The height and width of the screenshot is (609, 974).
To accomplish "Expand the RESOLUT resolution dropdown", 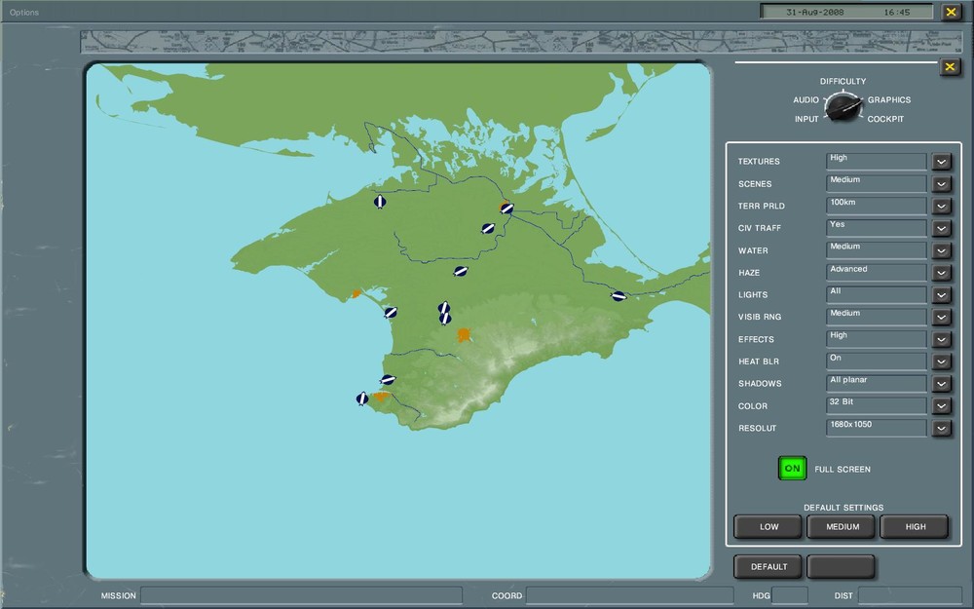I will point(941,429).
